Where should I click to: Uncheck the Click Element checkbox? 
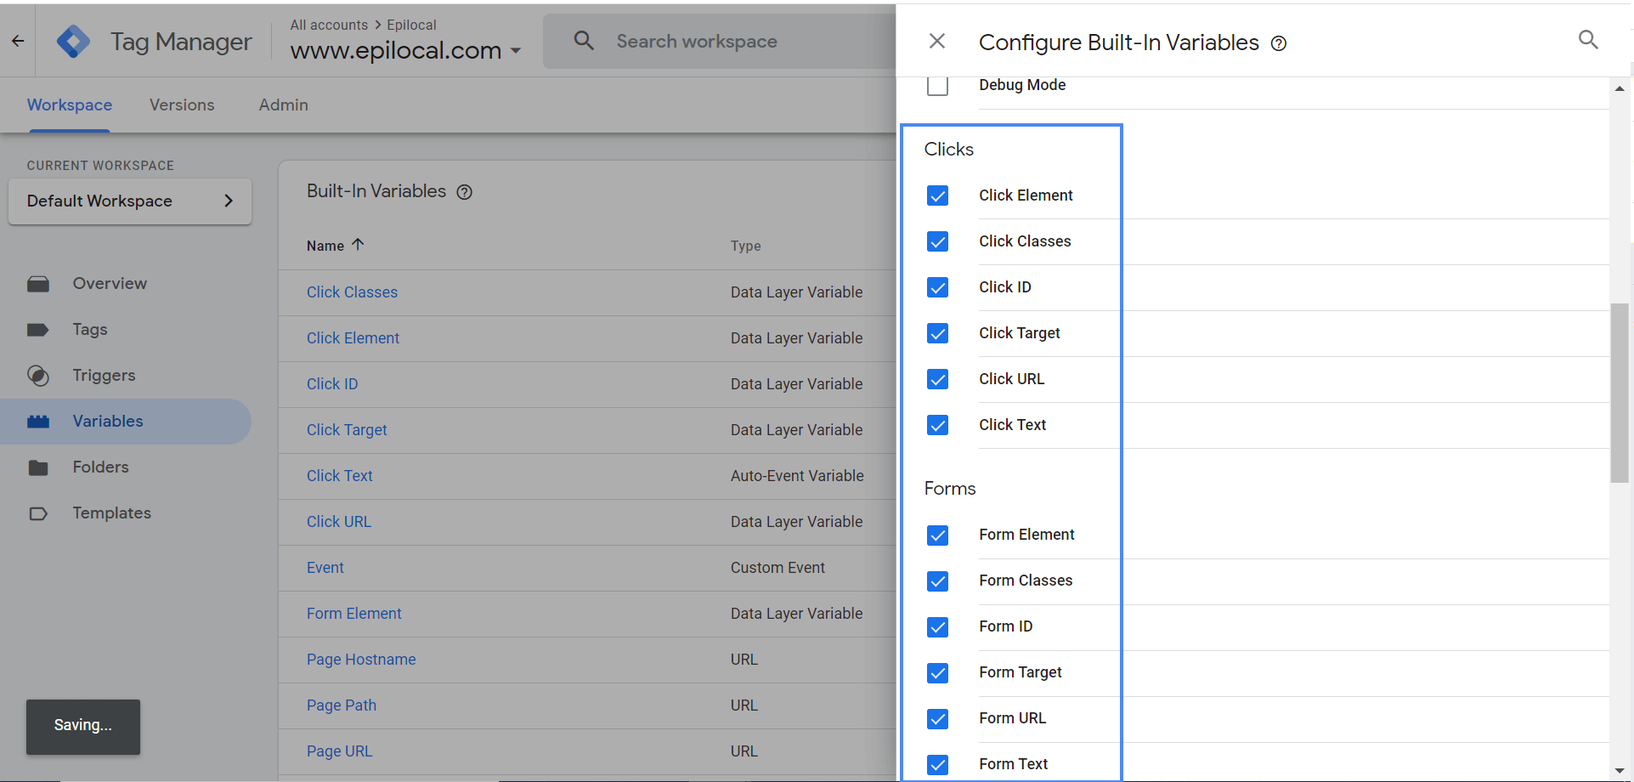(937, 196)
